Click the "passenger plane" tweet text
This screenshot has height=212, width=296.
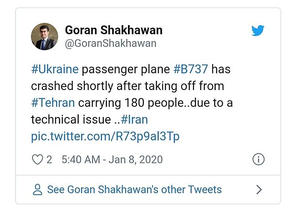[126, 69]
